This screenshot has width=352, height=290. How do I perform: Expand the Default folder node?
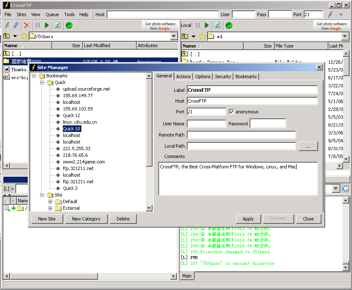click(x=50, y=201)
